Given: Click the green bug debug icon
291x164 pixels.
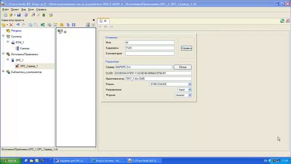Looking at the screenshot, I should (44, 15).
